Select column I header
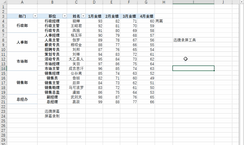Viewport: 244px width, 145px height. (x=194, y=2)
